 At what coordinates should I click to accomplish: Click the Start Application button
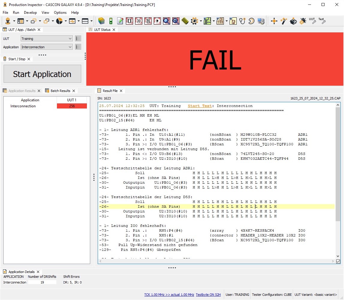(x=42, y=74)
